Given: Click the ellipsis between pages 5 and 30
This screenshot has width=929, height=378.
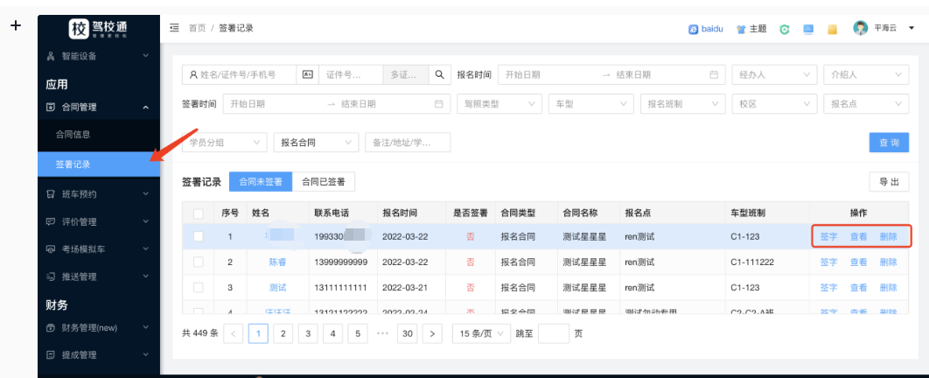Looking at the screenshot, I should click(x=382, y=333).
